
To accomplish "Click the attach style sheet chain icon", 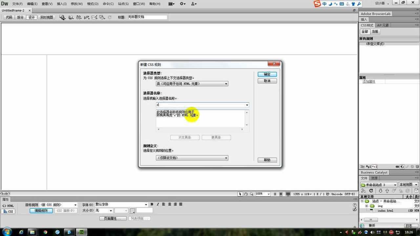I will (397, 167).
